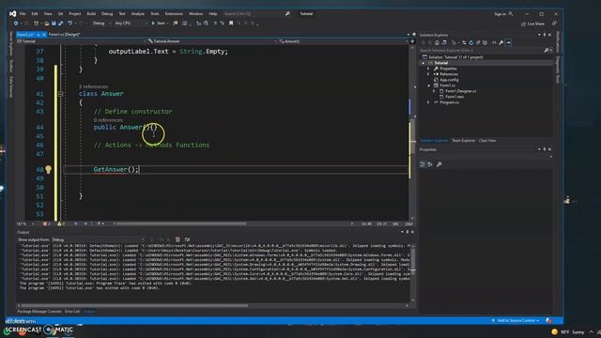
Task: Close the active Form1.cs tab
Action: click(x=44, y=35)
